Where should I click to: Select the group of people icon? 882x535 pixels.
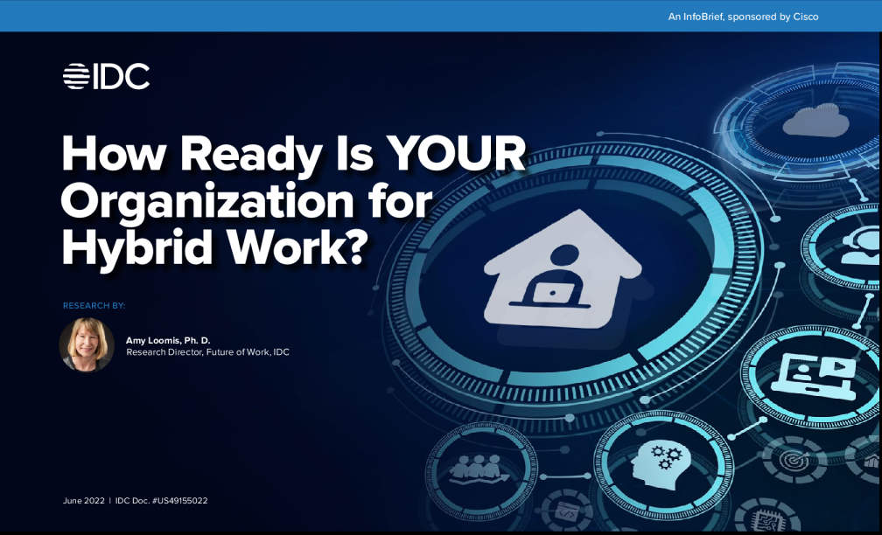tap(479, 469)
